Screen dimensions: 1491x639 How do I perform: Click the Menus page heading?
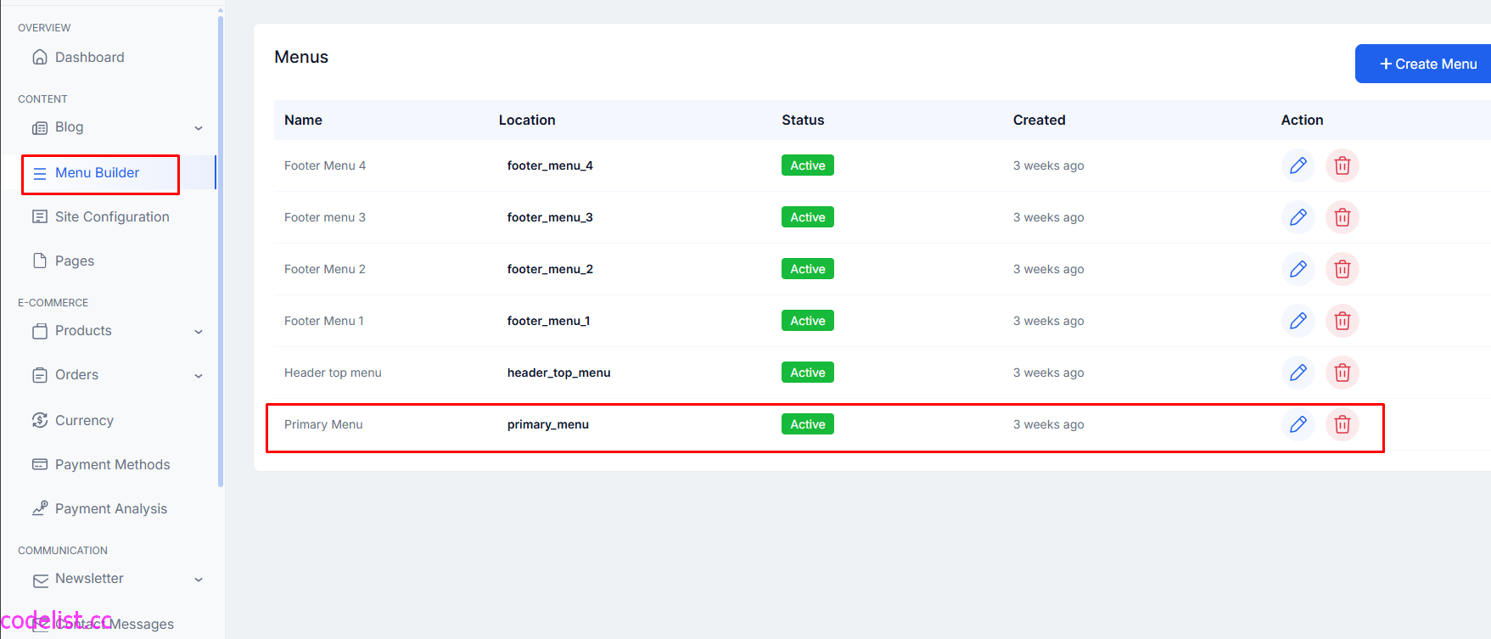click(301, 57)
